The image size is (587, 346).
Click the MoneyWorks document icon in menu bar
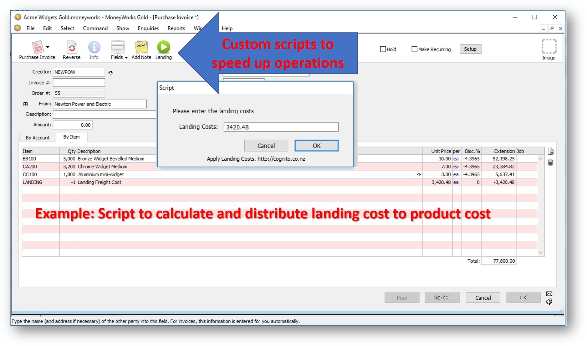pos(18,28)
